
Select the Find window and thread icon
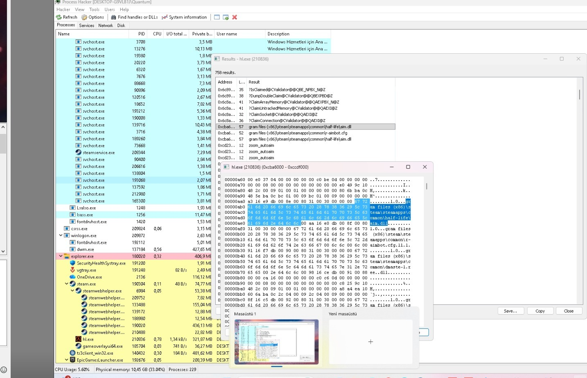[226, 17]
